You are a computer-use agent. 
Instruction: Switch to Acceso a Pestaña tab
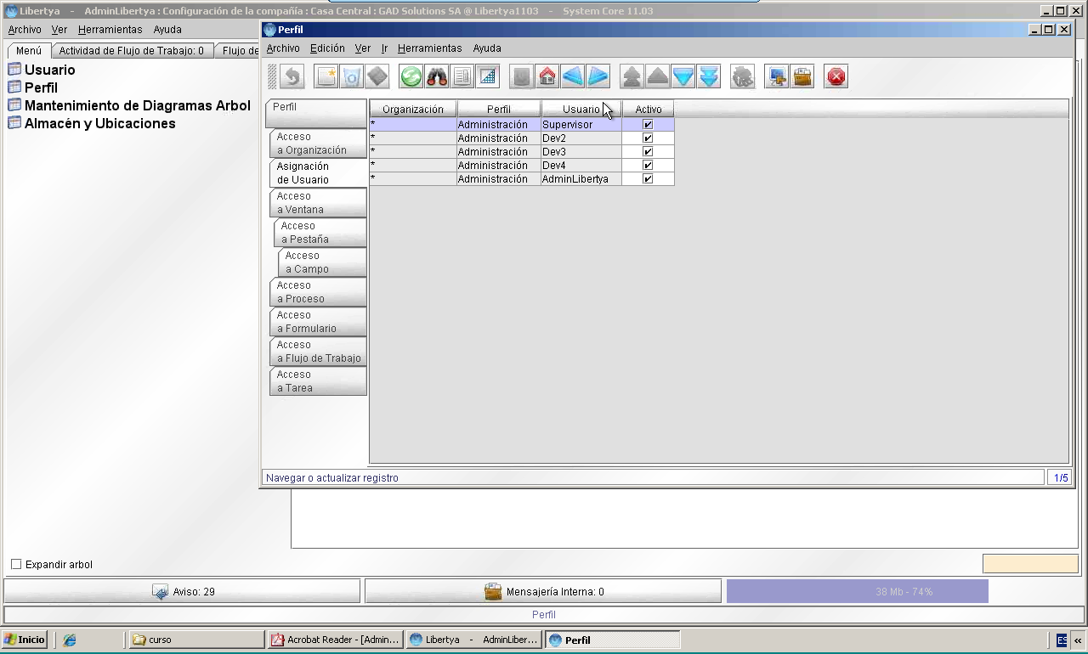coord(320,232)
